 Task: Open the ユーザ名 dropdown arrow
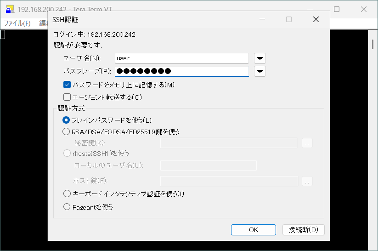coord(260,58)
